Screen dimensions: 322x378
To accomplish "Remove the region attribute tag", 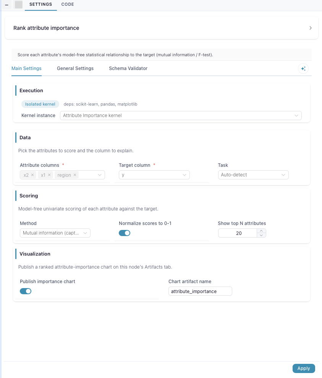I will point(75,175).
